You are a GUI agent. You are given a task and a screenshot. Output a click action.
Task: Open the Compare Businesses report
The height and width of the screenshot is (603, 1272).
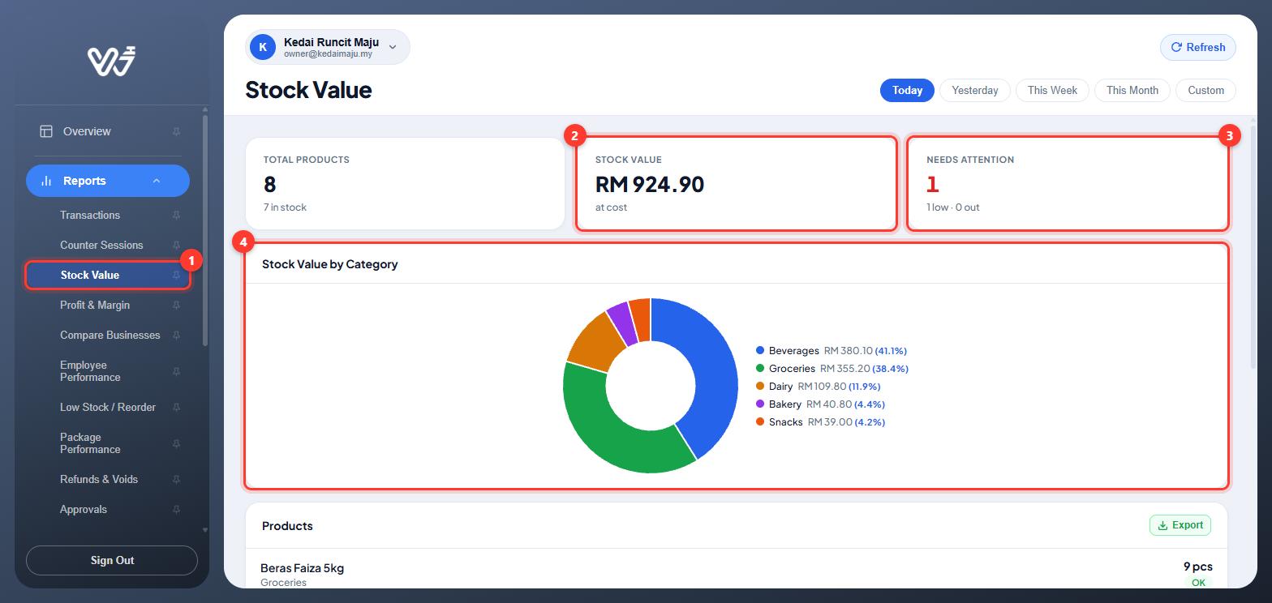pos(110,335)
